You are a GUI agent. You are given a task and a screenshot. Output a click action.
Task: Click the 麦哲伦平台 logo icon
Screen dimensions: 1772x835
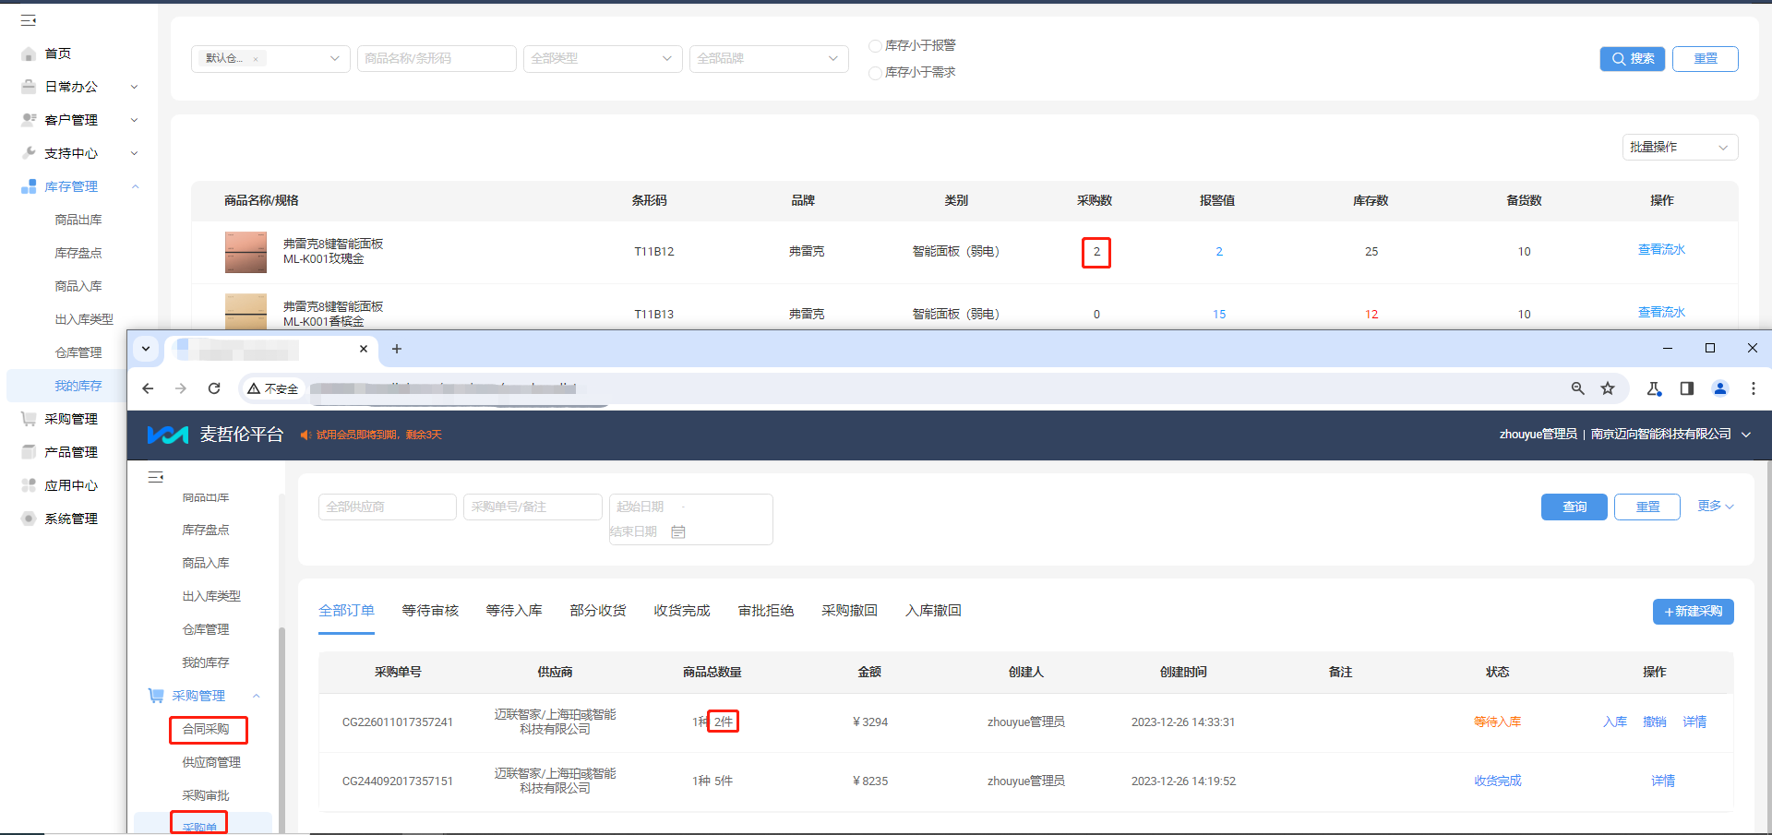pos(168,435)
